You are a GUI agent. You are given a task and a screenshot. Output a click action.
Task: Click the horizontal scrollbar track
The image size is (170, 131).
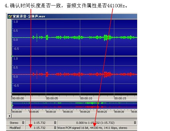click(x=75, y=116)
